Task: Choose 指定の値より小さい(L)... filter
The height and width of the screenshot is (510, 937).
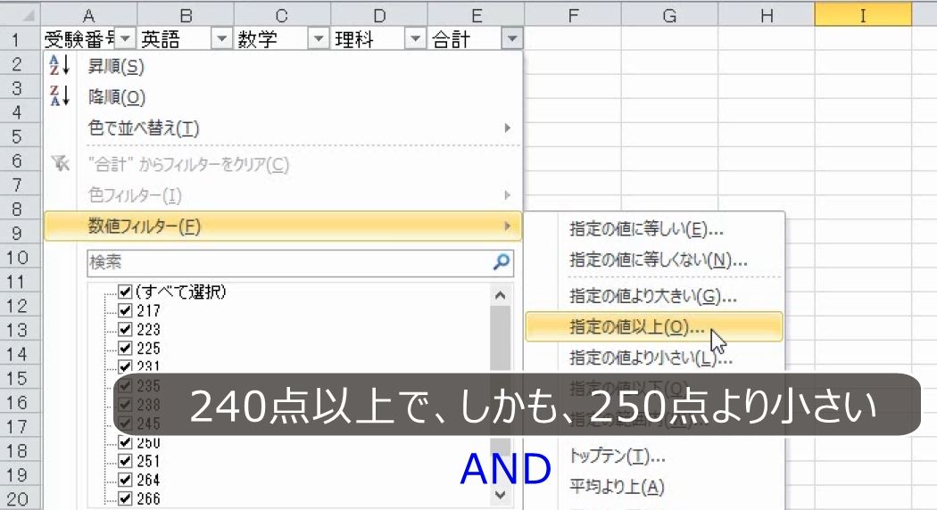Action: click(654, 358)
